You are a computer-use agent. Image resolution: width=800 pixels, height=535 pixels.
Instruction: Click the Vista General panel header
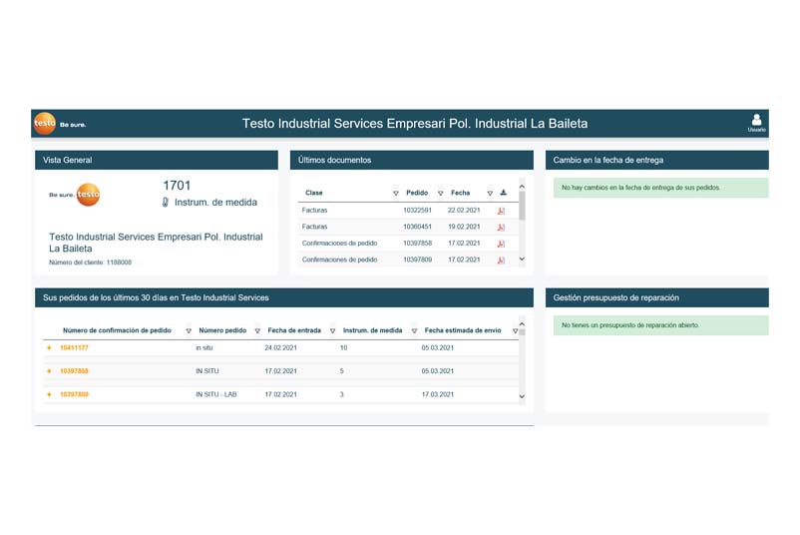tap(157, 160)
